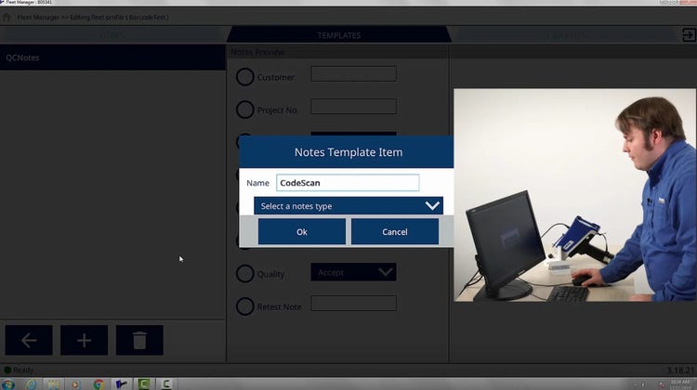Open the media player taskbar icon
Screen dimensions: 697x390
(76, 383)
